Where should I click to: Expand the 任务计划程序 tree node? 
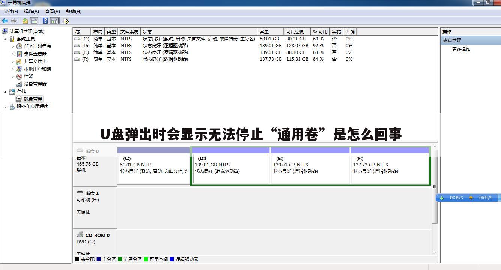click(x=12, y=46)
